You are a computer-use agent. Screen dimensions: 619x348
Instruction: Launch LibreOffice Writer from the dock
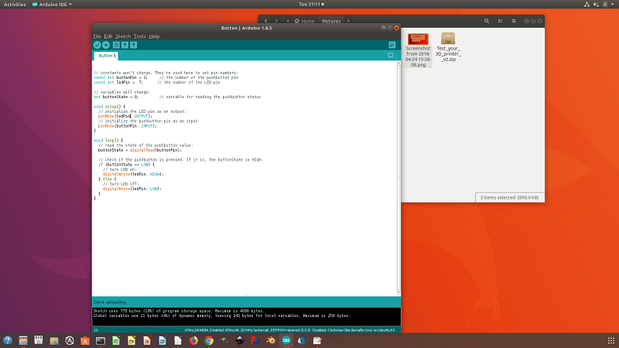[162, 340]
